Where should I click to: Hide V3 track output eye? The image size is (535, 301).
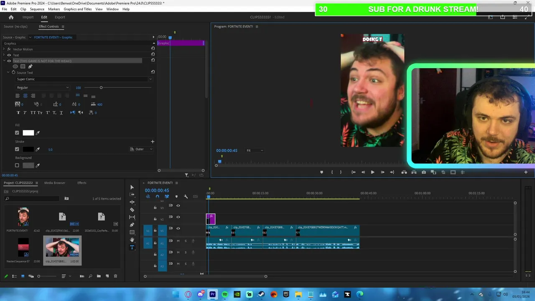tap(178, 206)
